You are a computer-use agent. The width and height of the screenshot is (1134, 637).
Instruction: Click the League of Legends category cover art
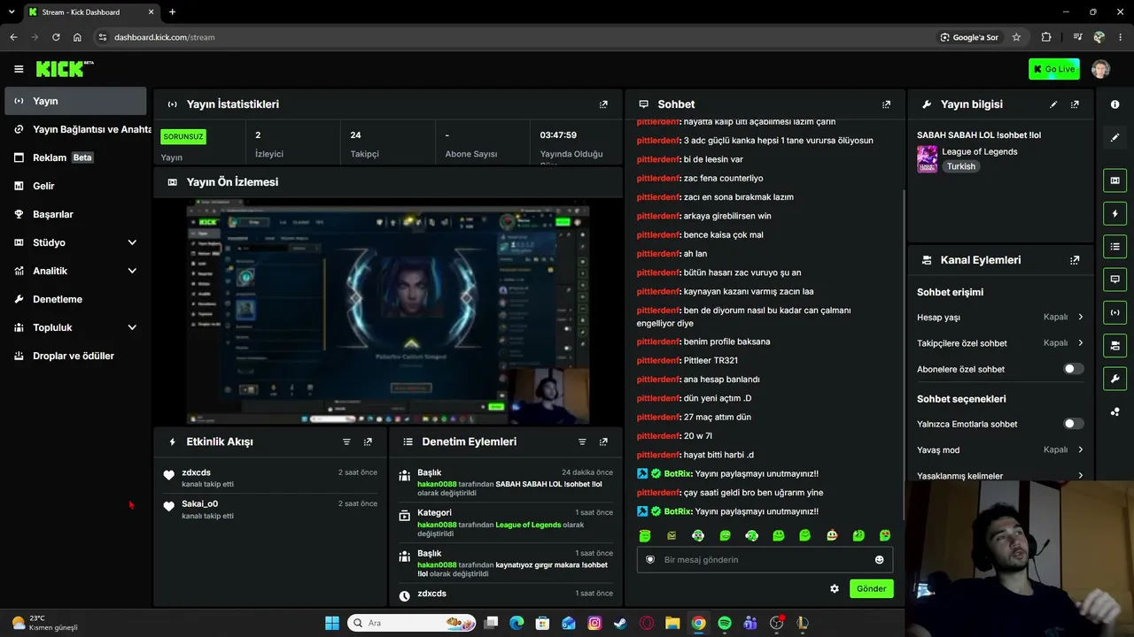pos(927,159)
